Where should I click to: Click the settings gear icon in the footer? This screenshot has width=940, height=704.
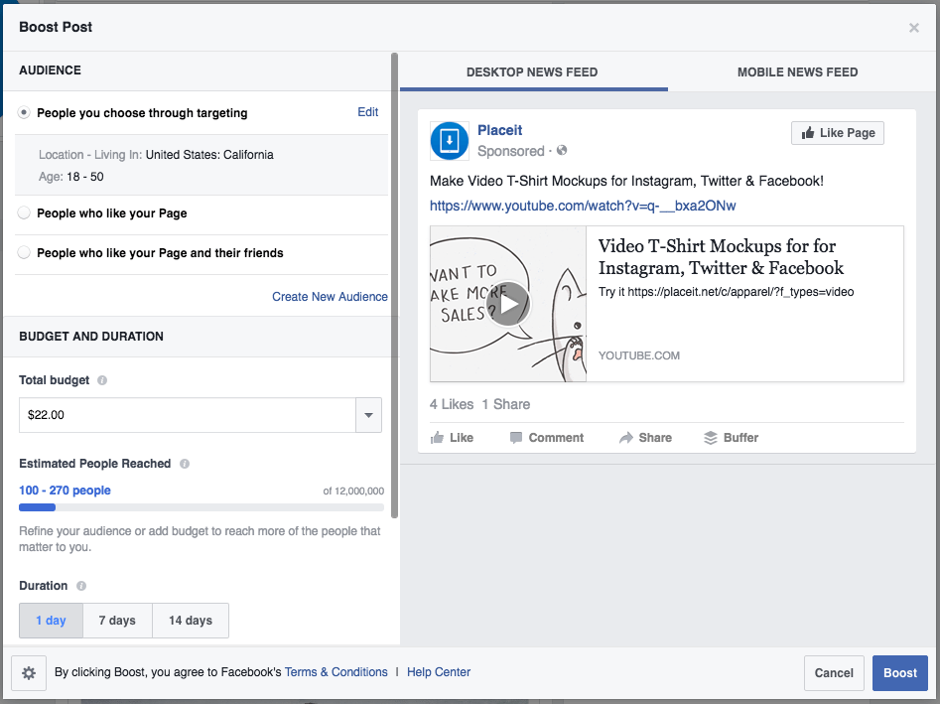29,673
